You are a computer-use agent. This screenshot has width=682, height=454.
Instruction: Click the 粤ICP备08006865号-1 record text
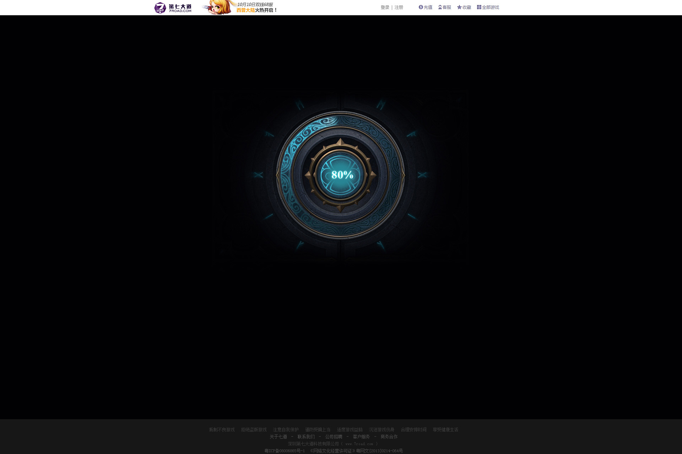(x=285, y=451)
